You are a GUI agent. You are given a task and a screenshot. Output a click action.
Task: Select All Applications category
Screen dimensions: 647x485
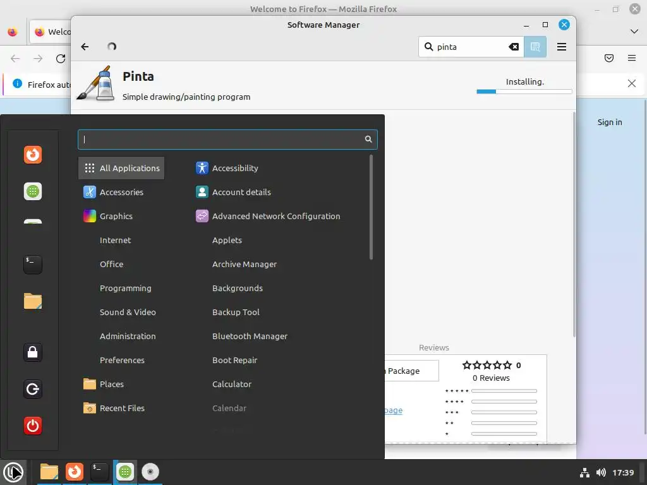121,168
